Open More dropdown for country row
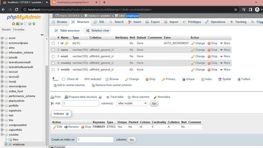 pyautogui.click(x=225, y=63)
